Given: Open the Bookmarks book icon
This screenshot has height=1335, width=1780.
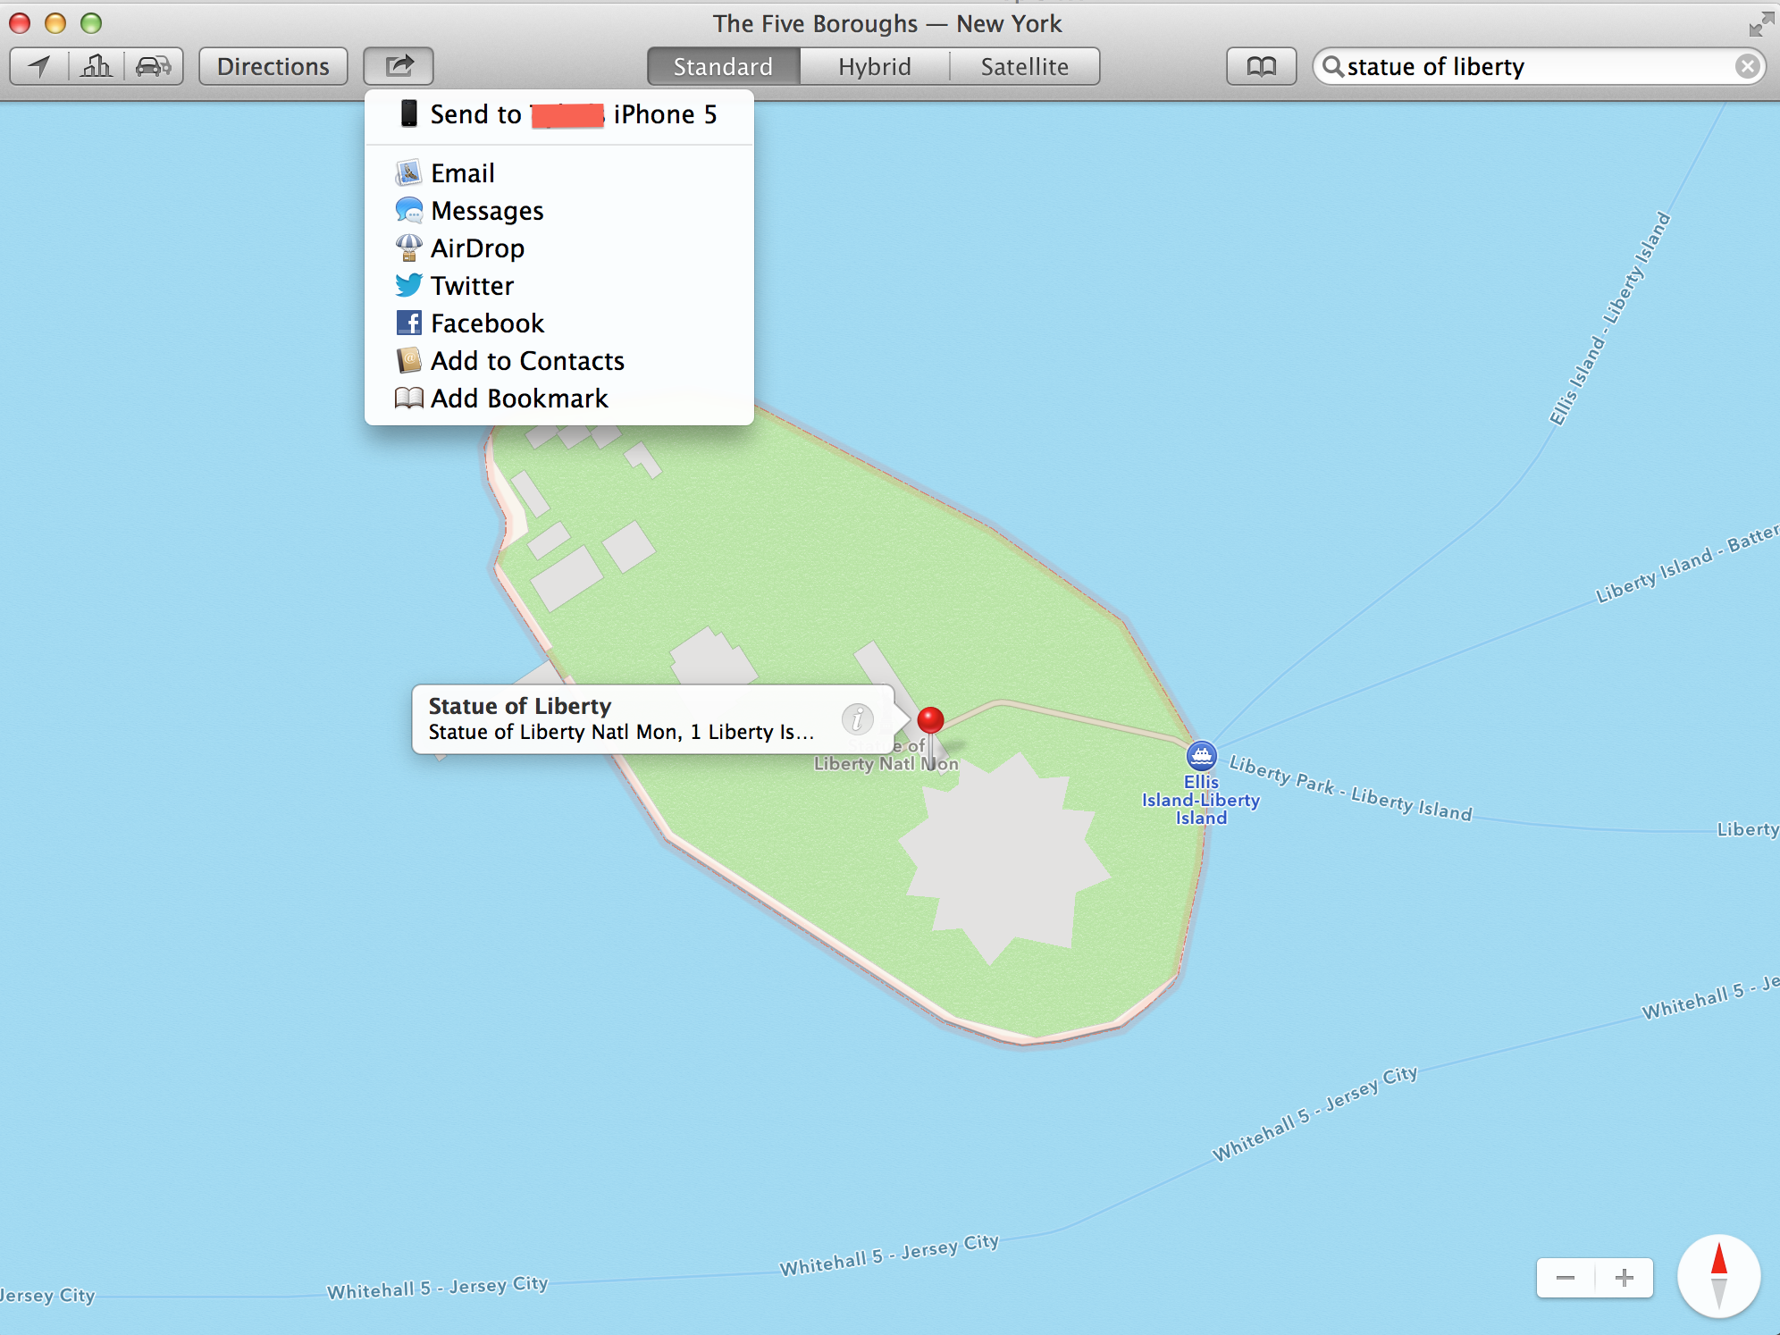Looking at the screenshot, I should coord(1262,66).
